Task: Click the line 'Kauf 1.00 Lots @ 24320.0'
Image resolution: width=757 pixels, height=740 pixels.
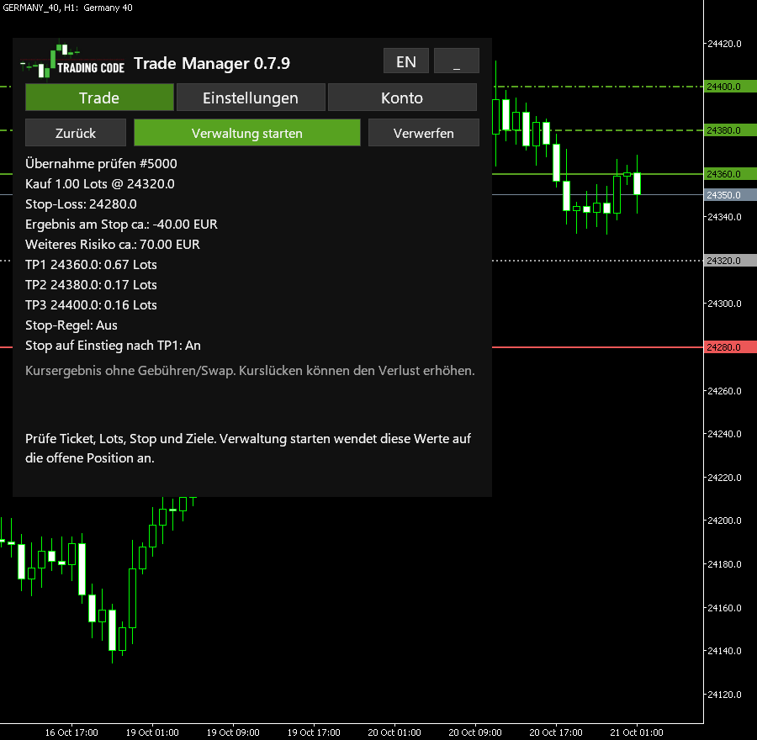Action: tap(100, 184)
